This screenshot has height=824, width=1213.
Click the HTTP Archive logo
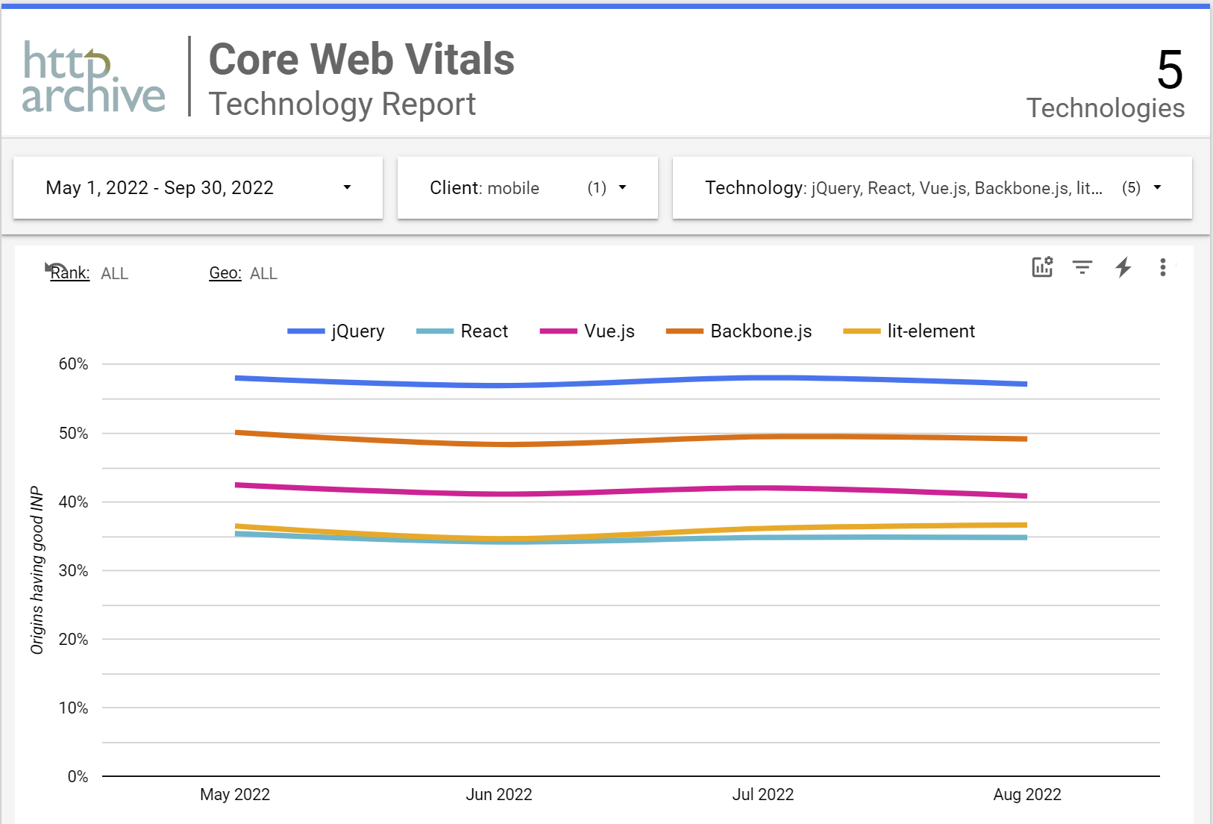click(93, 77)
